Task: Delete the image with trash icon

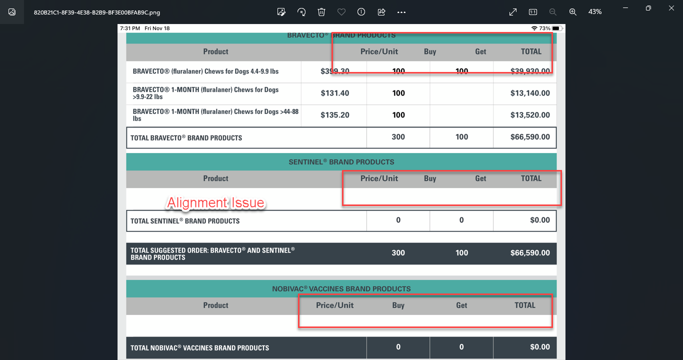Action: click(321, 12)
